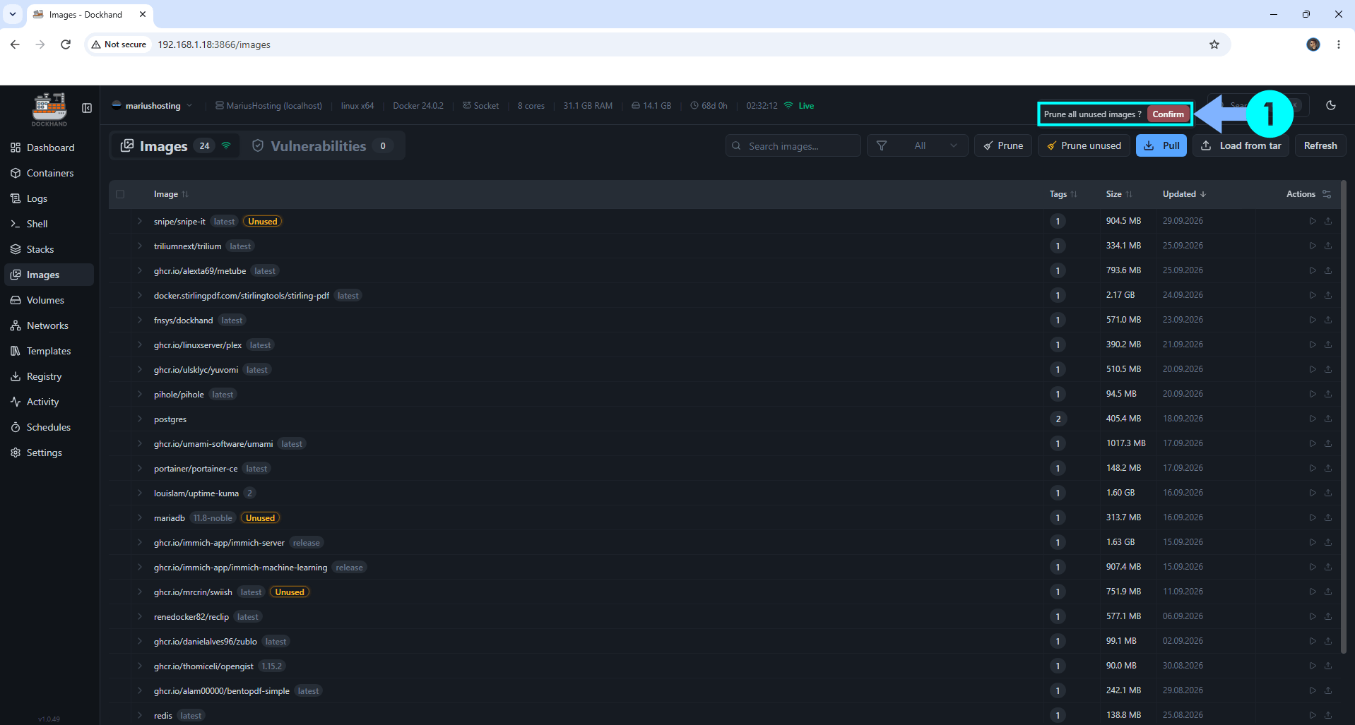Image resolution: width=1355 pixels, height=725 pixels.
Task: Tick the select-all checkbox in the table header
Action: coord(120,194)
